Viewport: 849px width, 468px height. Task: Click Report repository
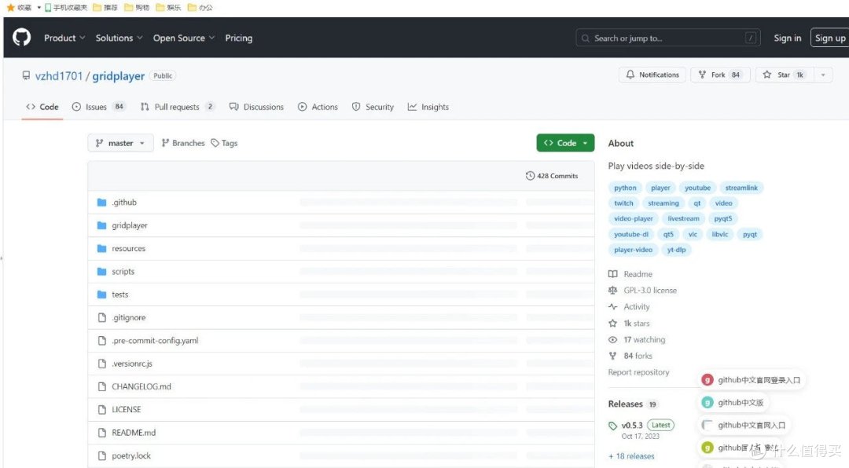click(x=638, y=372)
